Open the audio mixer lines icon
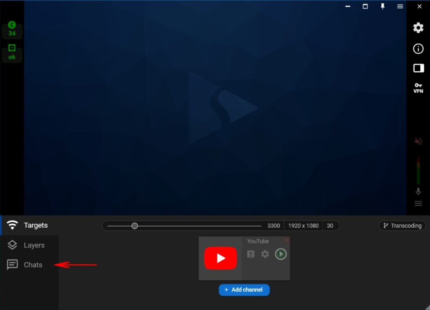Image resolution: width=430 pixels, height=310 pixels. coord(418,203)
